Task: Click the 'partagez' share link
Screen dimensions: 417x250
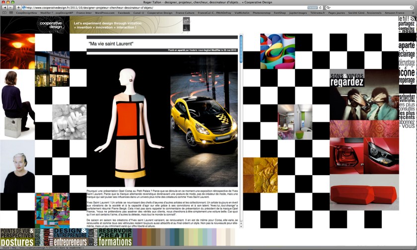Action: coord(407,24)
